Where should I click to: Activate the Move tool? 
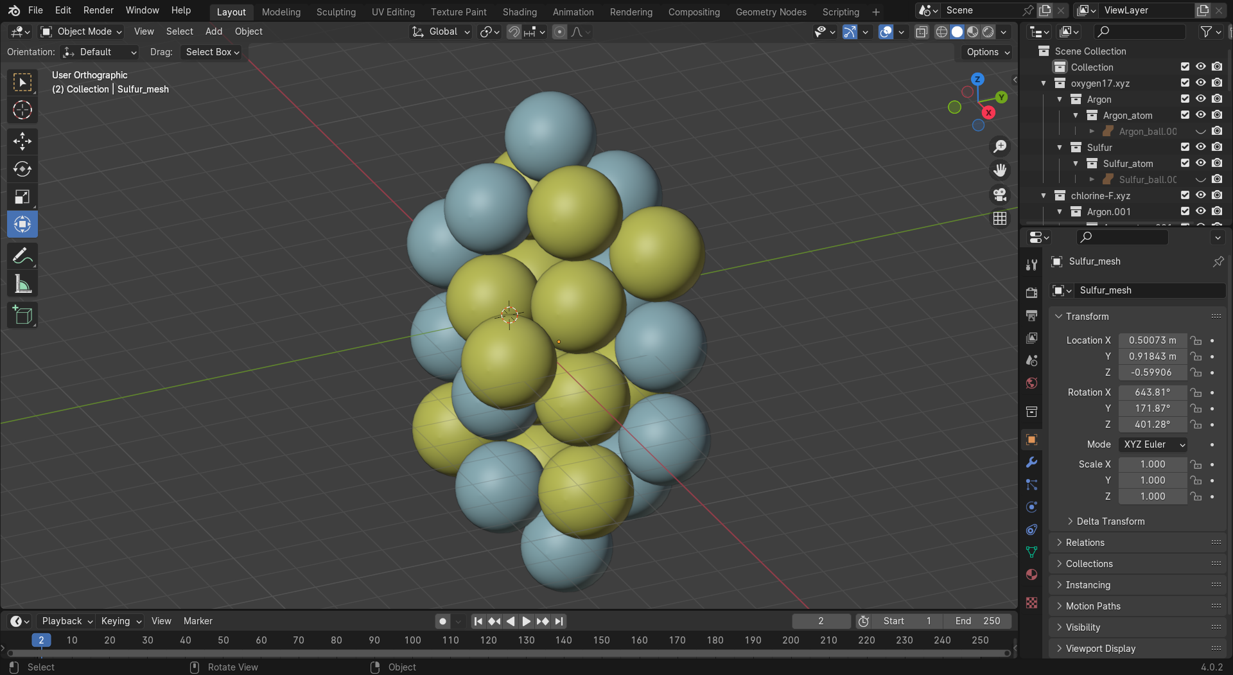(x=22, y=141)
